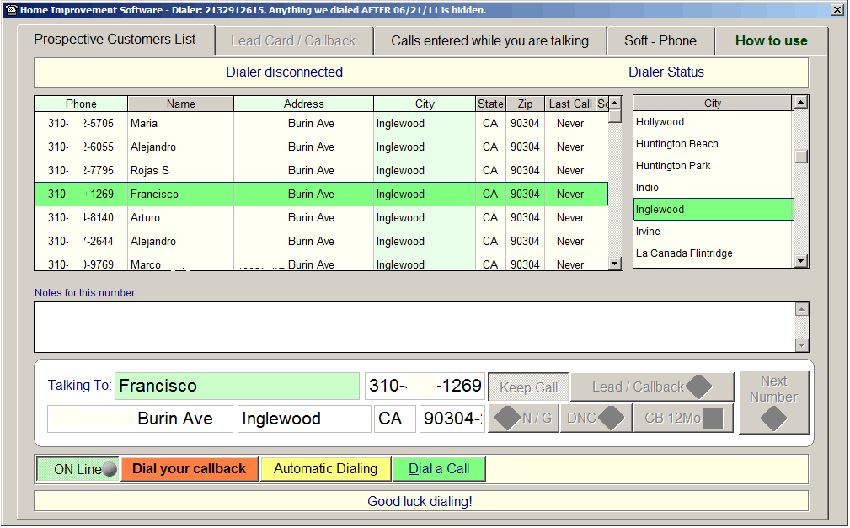Click the CB 12Mo button
The width and height of the screenshot is (850, 528).
point(683,418)
